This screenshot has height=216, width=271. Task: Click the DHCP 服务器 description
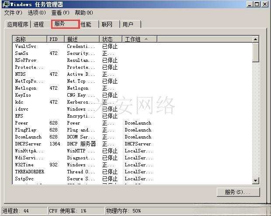point(81,144)
